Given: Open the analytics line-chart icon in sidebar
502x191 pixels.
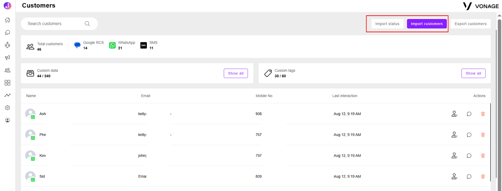Looking at the screenshot, I should pyautogui.click(x=8, y=95).
